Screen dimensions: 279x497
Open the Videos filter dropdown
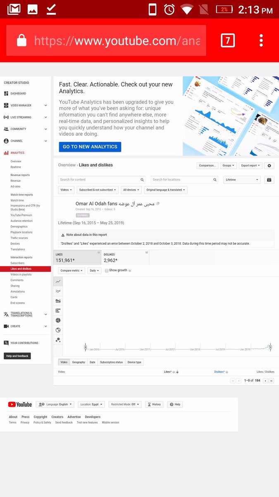[x=67, y=190]
